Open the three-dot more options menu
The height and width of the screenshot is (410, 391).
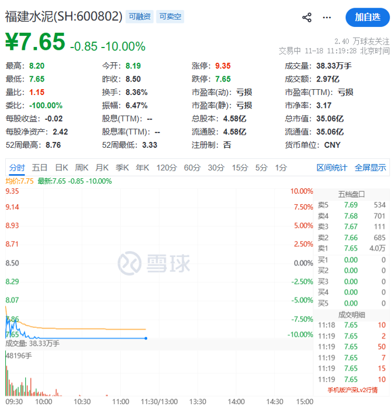[327, 18]
